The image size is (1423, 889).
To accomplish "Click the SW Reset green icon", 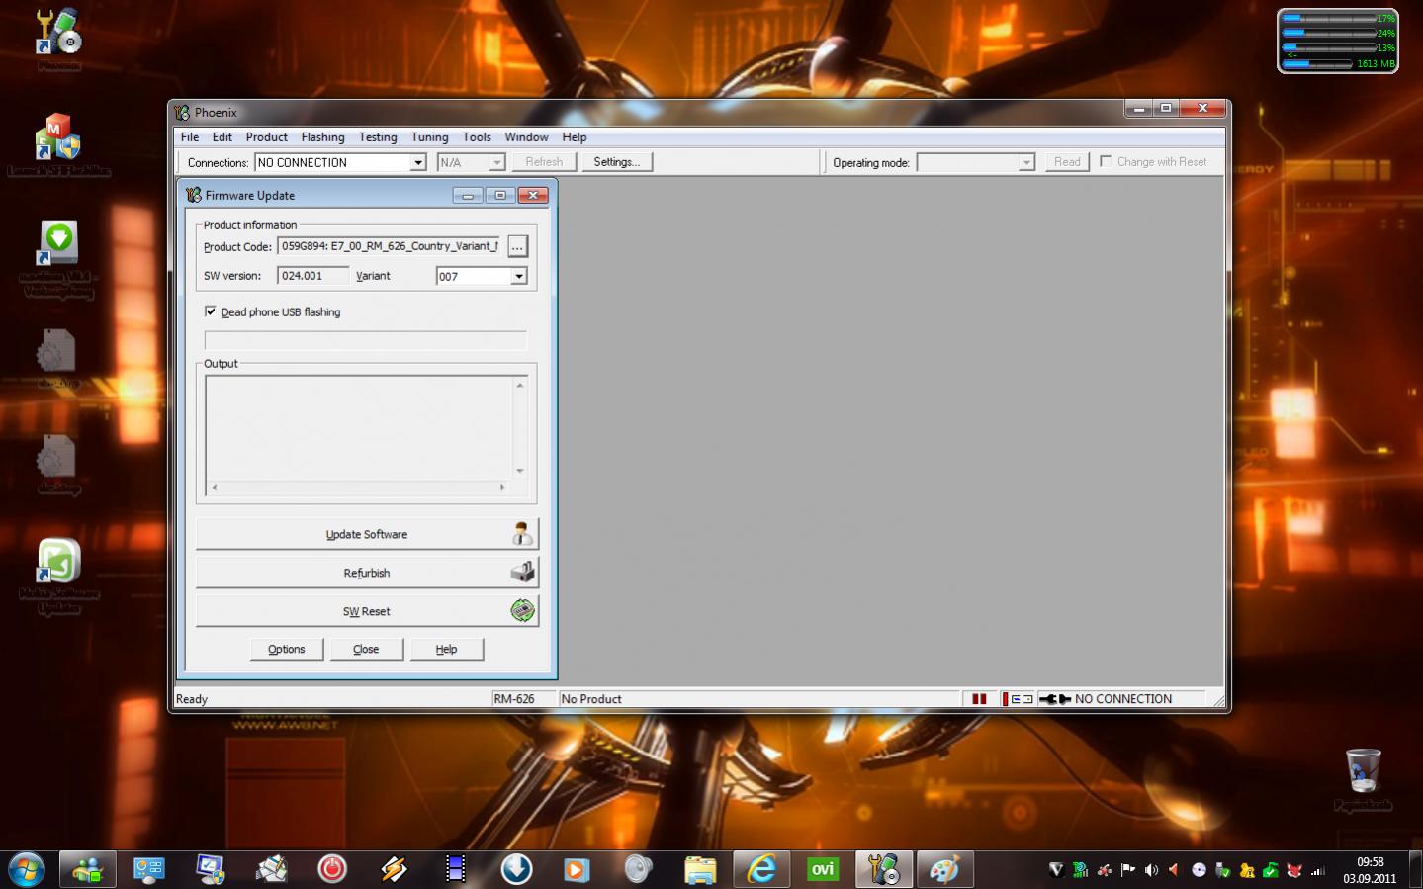I will point(522,610).
